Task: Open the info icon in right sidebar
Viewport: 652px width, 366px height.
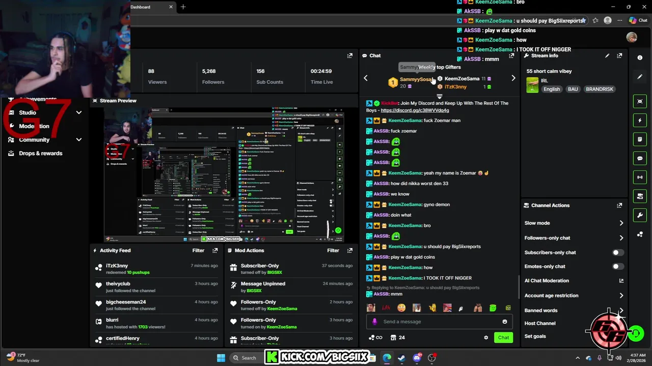Action: (640, 57)
